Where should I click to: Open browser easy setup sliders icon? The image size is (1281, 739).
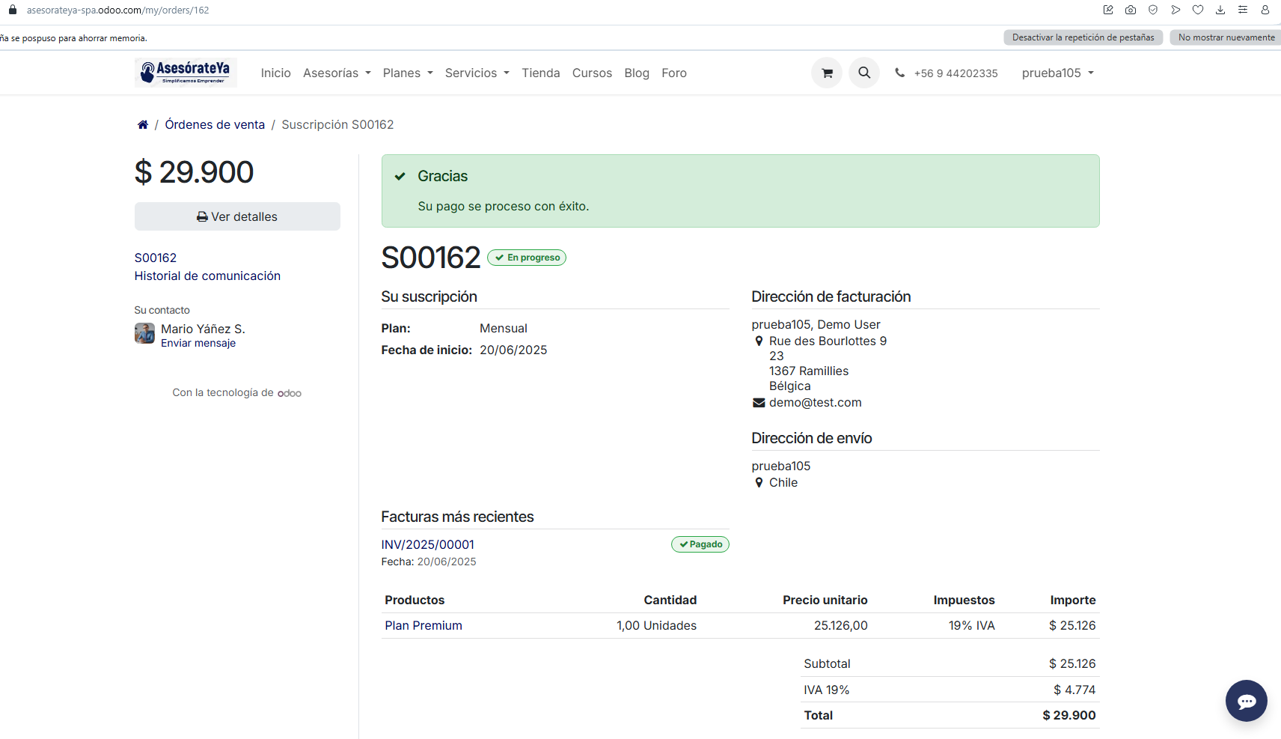click(x=1243, y=10)
